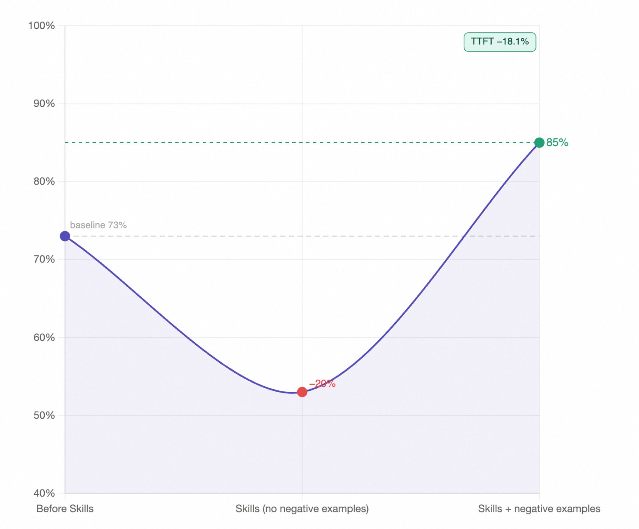Click the 50% y-axis tick label
Image resolution: width=639 pixels, height=529 pixels.
[44, 415]
